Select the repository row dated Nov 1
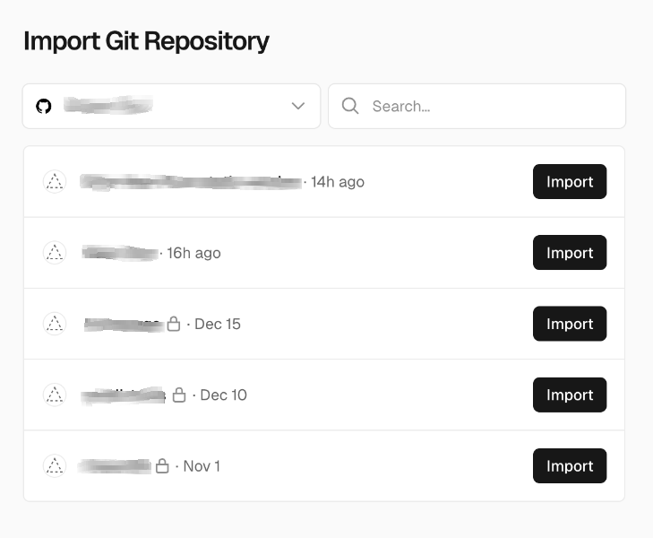The image size is (653, 538). [358, 465]
